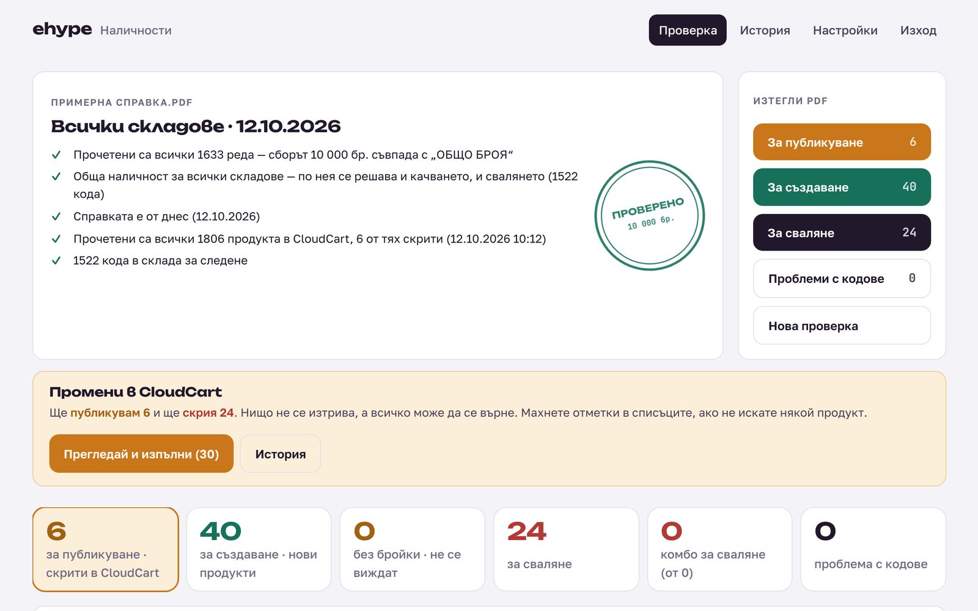Click checkmark beside 'Прочетени са всички 1633 реда'

(x=56, y=155)
